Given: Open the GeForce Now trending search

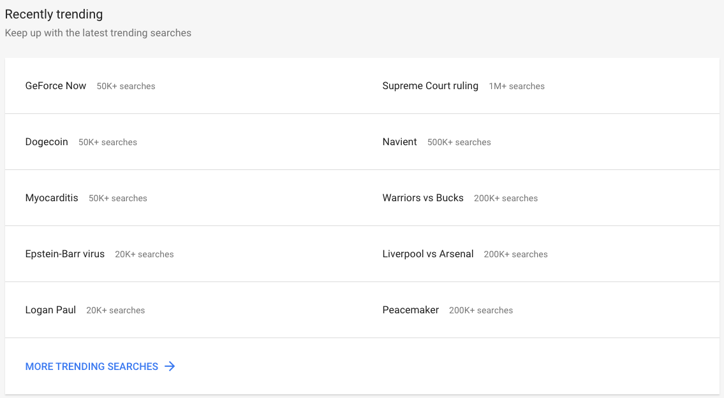Looking at the screenshot, I should click(x=55, y=85).
